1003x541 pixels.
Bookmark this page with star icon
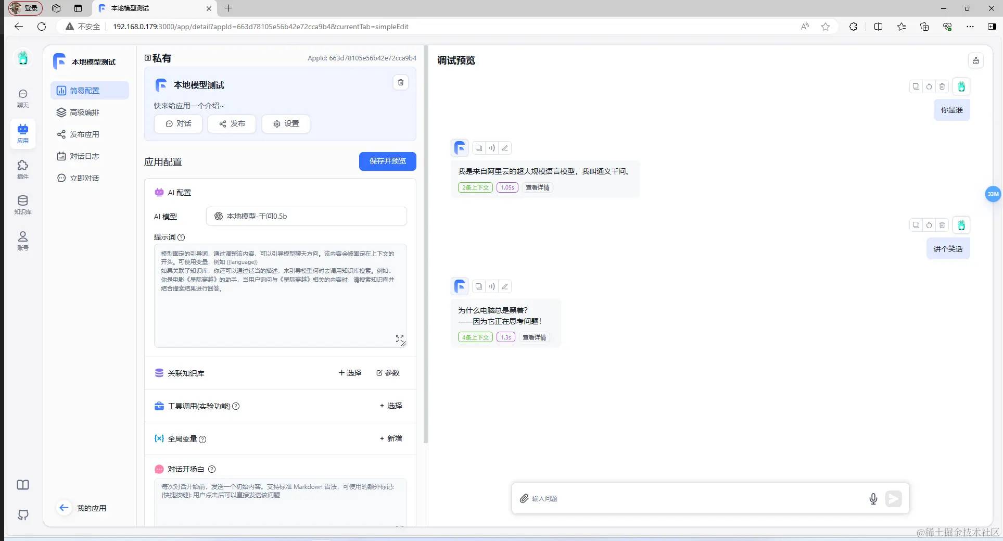pyautogui.click(x=826, y=27)
